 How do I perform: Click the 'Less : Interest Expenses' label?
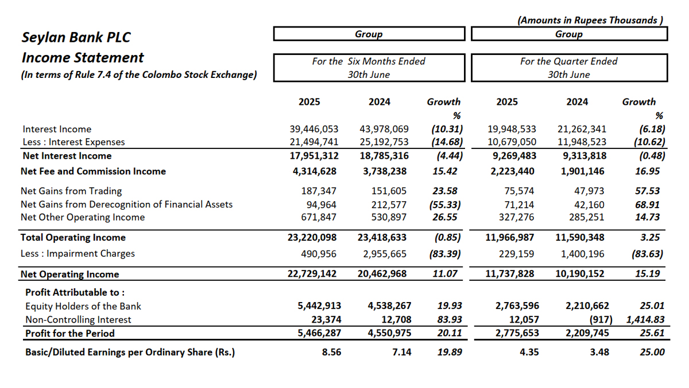pyautogui.click(x=73, y=142)
